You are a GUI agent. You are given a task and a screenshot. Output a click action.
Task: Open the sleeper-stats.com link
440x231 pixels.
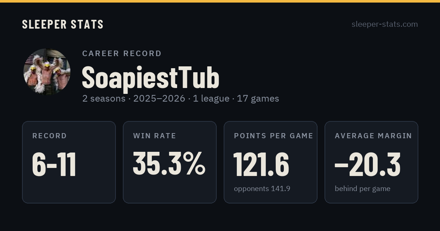coord(385,24)
